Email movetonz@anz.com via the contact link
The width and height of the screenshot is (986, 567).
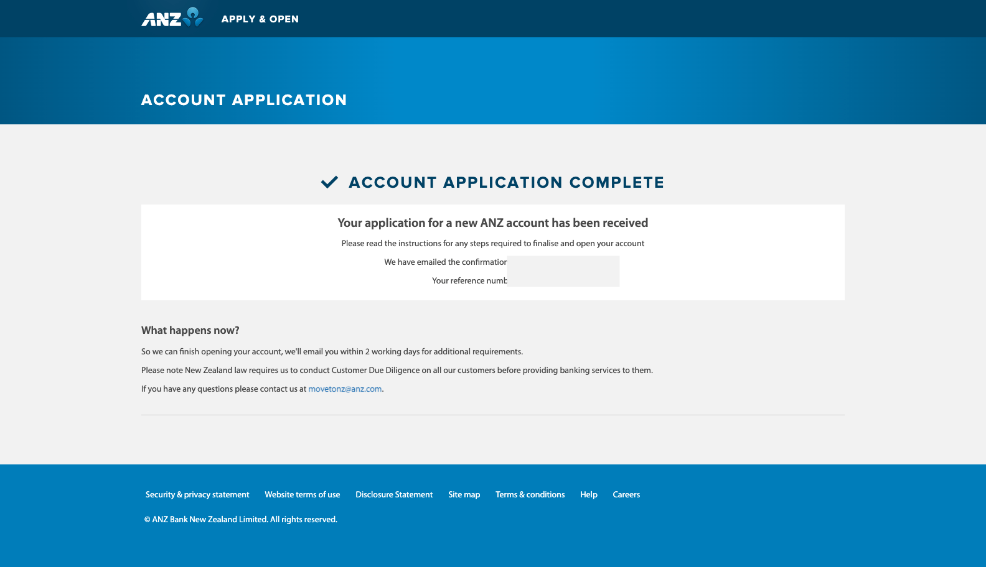pos(345,389)
